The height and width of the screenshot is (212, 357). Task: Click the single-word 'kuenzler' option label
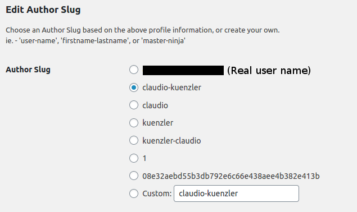click(157, 123)
